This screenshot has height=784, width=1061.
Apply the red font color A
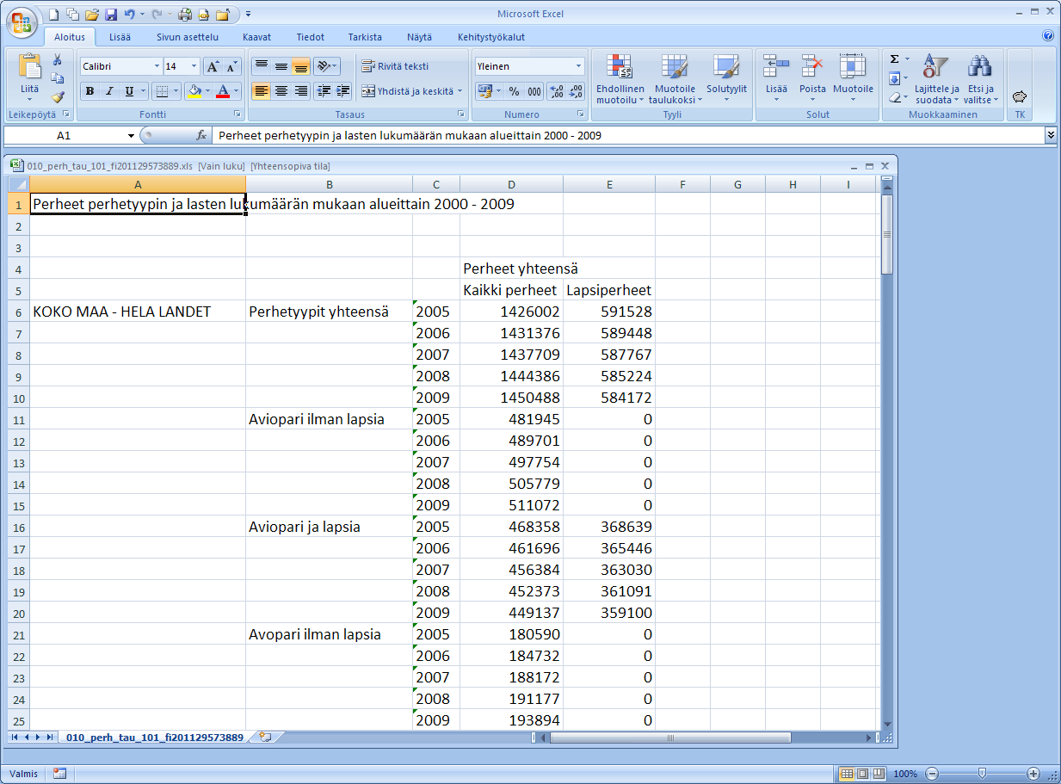tap(223, 91)
